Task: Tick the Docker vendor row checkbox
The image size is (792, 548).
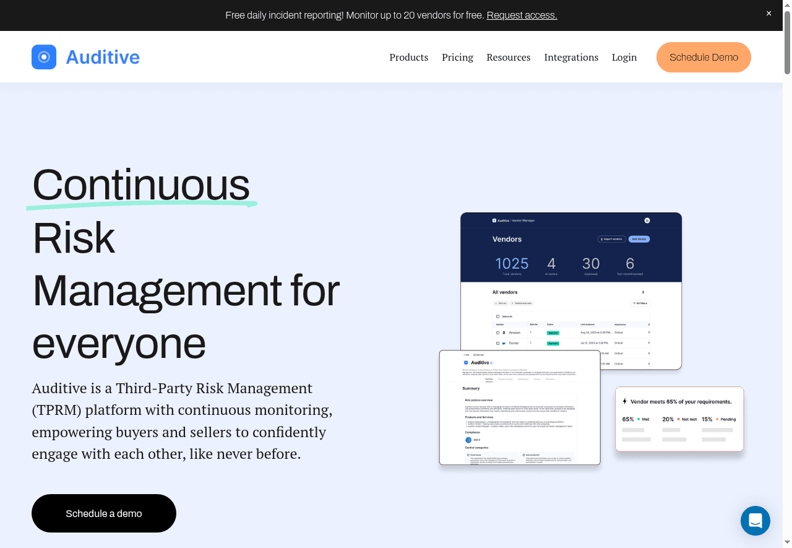Action: pyautogui.click(x=497, y=343)
